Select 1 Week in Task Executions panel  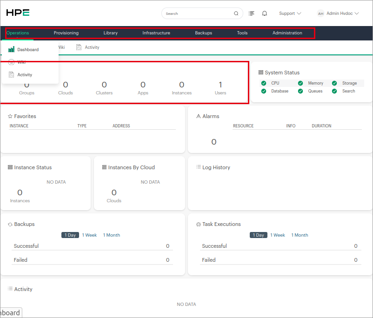point(278,235)
